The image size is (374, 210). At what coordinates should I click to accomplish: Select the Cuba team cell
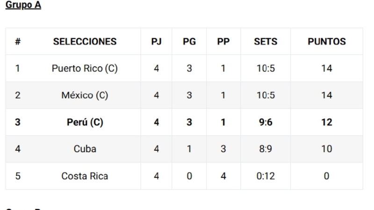pyautogui.click(x=85, y=149)
